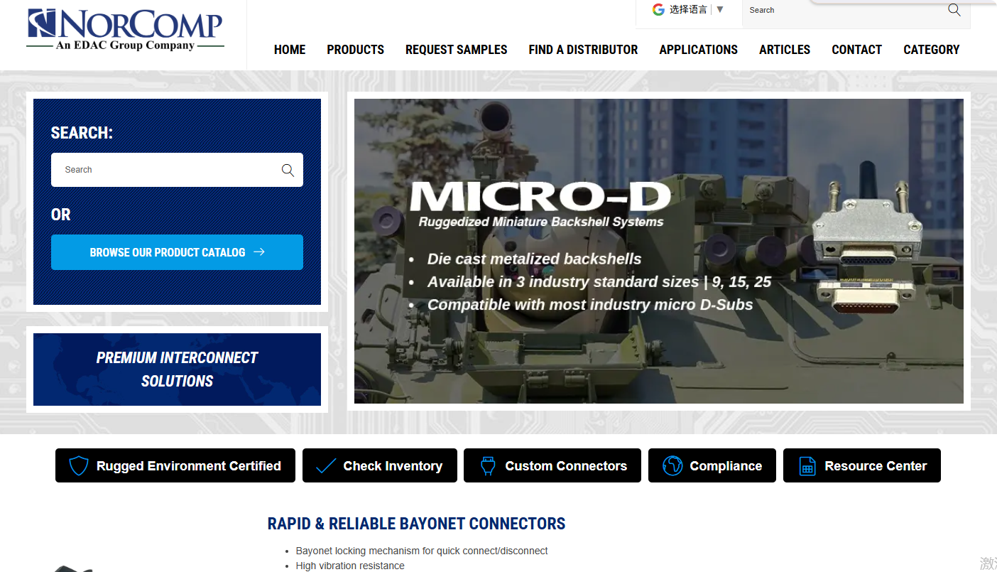Open the Micro-D backshell banner image
The image size is (997, 572).
658,251
